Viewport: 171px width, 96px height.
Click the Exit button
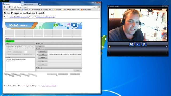point(75,74)
